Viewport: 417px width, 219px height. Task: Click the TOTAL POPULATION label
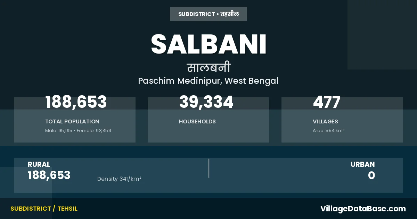click(x=72, y=122)
